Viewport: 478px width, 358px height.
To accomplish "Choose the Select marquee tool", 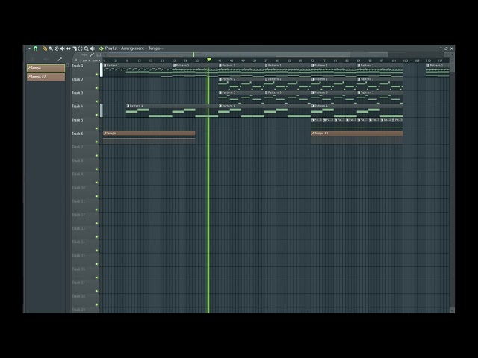I will click(81, 48).
